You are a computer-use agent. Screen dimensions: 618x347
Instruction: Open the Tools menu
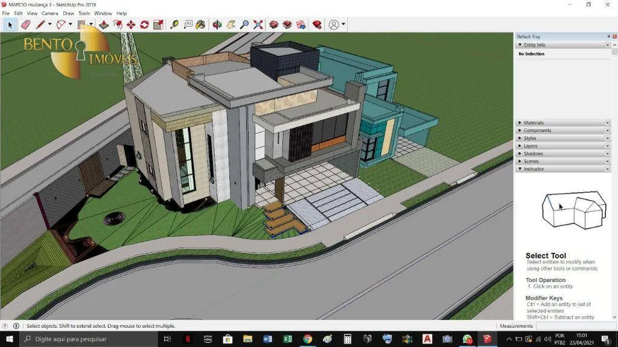click(84, 13)
